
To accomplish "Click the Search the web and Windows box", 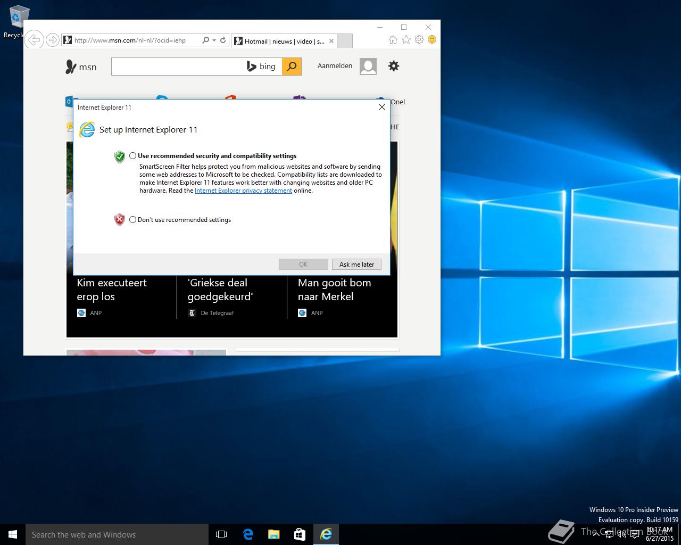I will click(117, 534).
